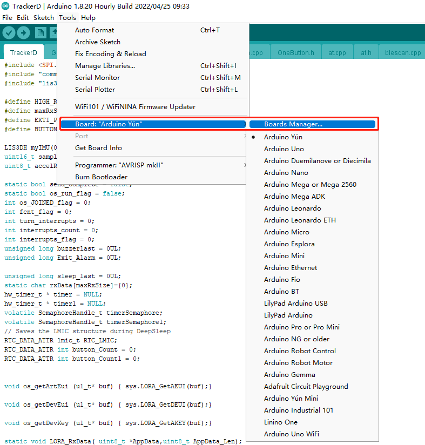Select the Arduino Nano board
The height and width of the screenshot is (445, 425).
(312, 173)
